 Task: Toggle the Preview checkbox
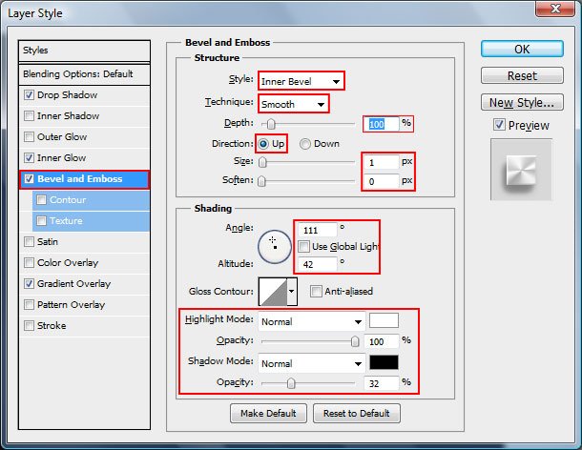pos(499,125)
